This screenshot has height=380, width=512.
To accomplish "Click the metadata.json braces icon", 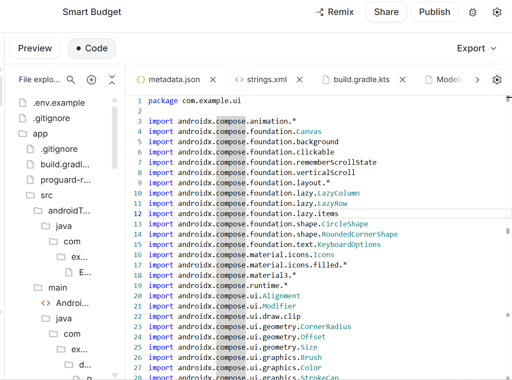I will [141, 80].
